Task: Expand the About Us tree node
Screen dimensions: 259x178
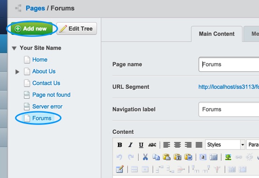Action: 17,72
